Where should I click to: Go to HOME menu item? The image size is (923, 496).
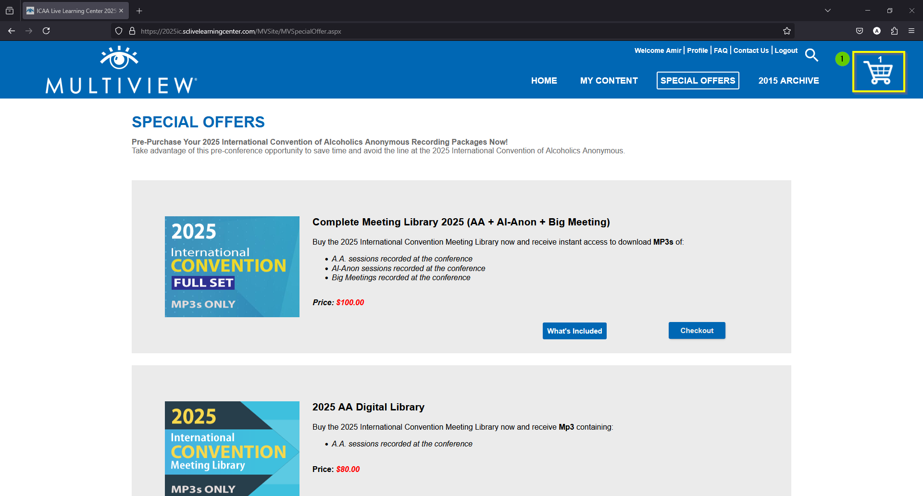[x=544, y=81]
